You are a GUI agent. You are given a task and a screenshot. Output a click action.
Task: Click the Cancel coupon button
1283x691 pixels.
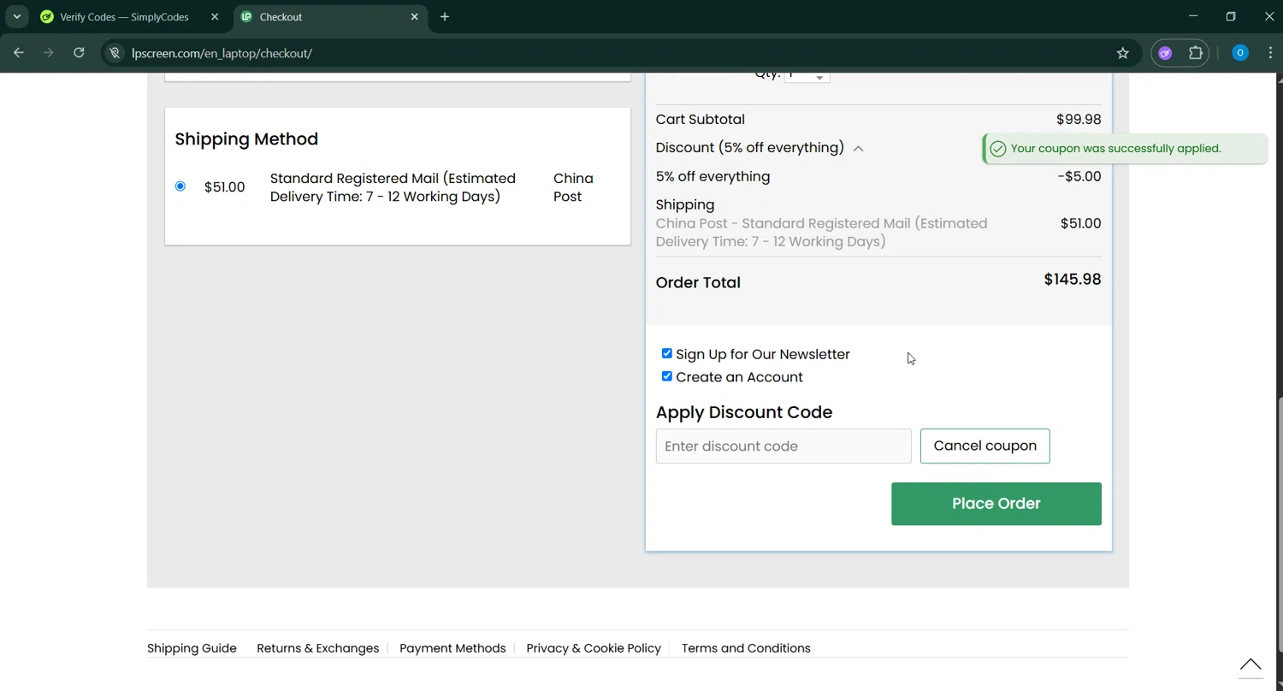(x=985, y=446)
